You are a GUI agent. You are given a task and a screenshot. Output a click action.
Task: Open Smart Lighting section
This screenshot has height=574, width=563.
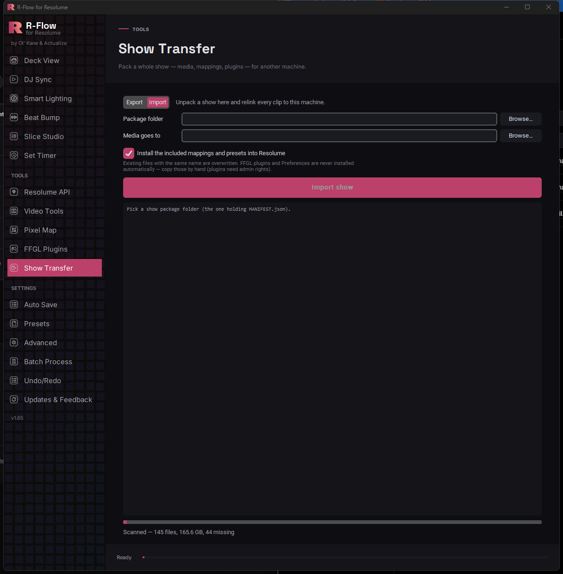pyautogui.click(x=55, y=98)
